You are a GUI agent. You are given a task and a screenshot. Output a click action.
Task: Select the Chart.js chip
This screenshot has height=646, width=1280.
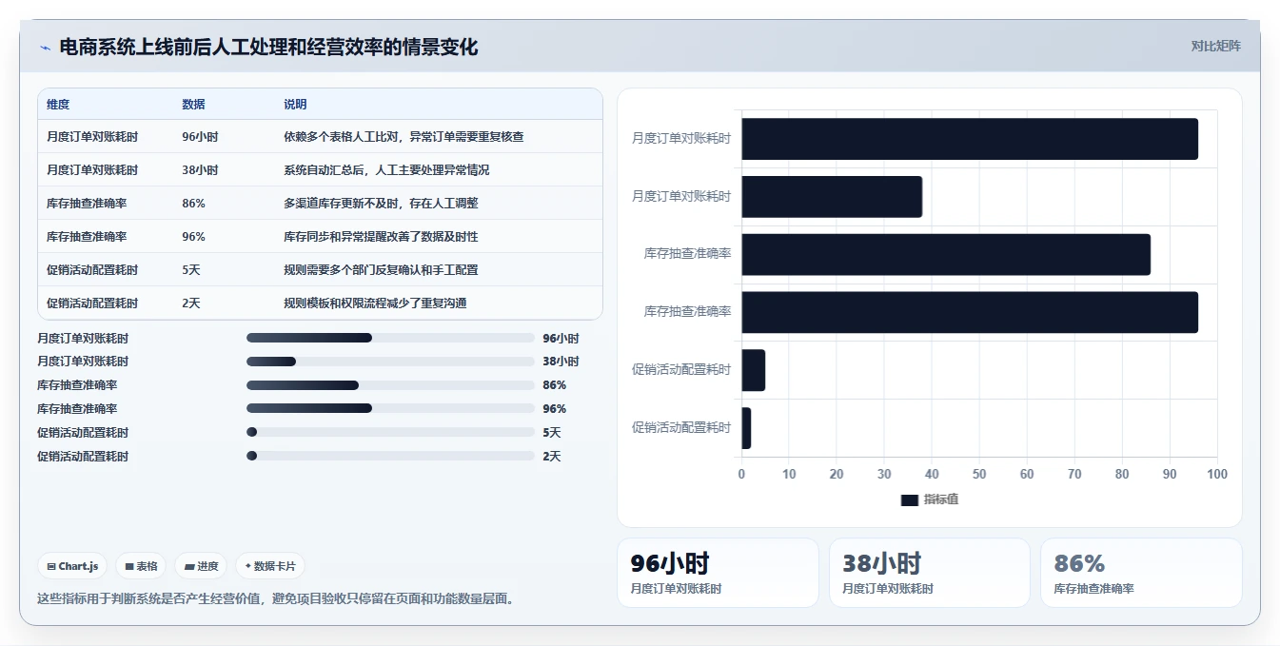(x=72, y=566)
